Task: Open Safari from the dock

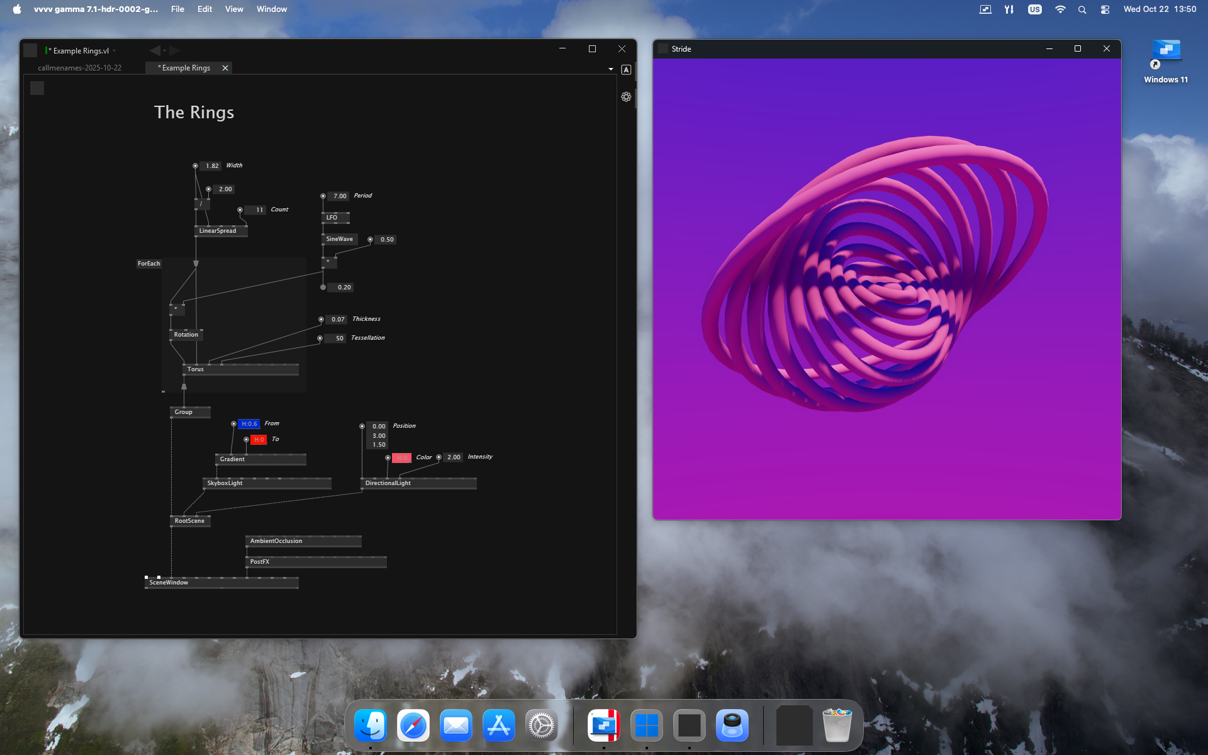Action: (413, 726)
